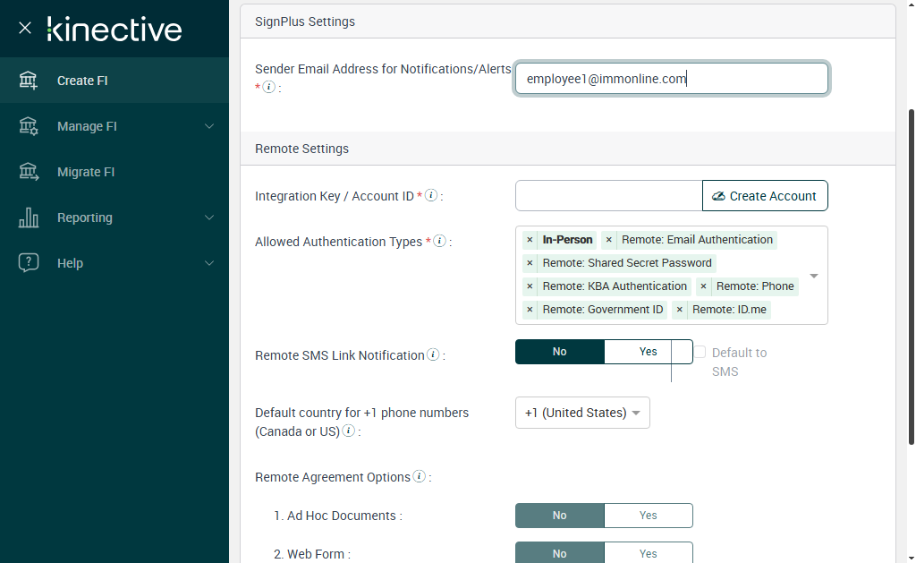The width and height of the screenshot is (916, 563).
Task: Click the Help question bubble icon
Action: (x=28, y=263)
